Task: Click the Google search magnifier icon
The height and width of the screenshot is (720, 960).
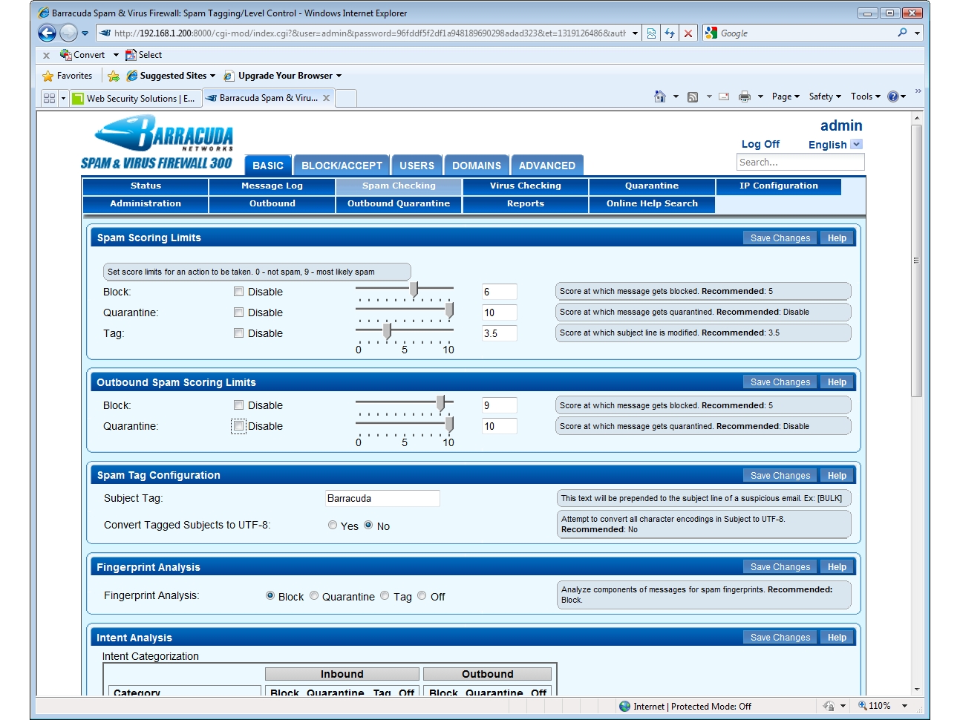Action: 902,33
